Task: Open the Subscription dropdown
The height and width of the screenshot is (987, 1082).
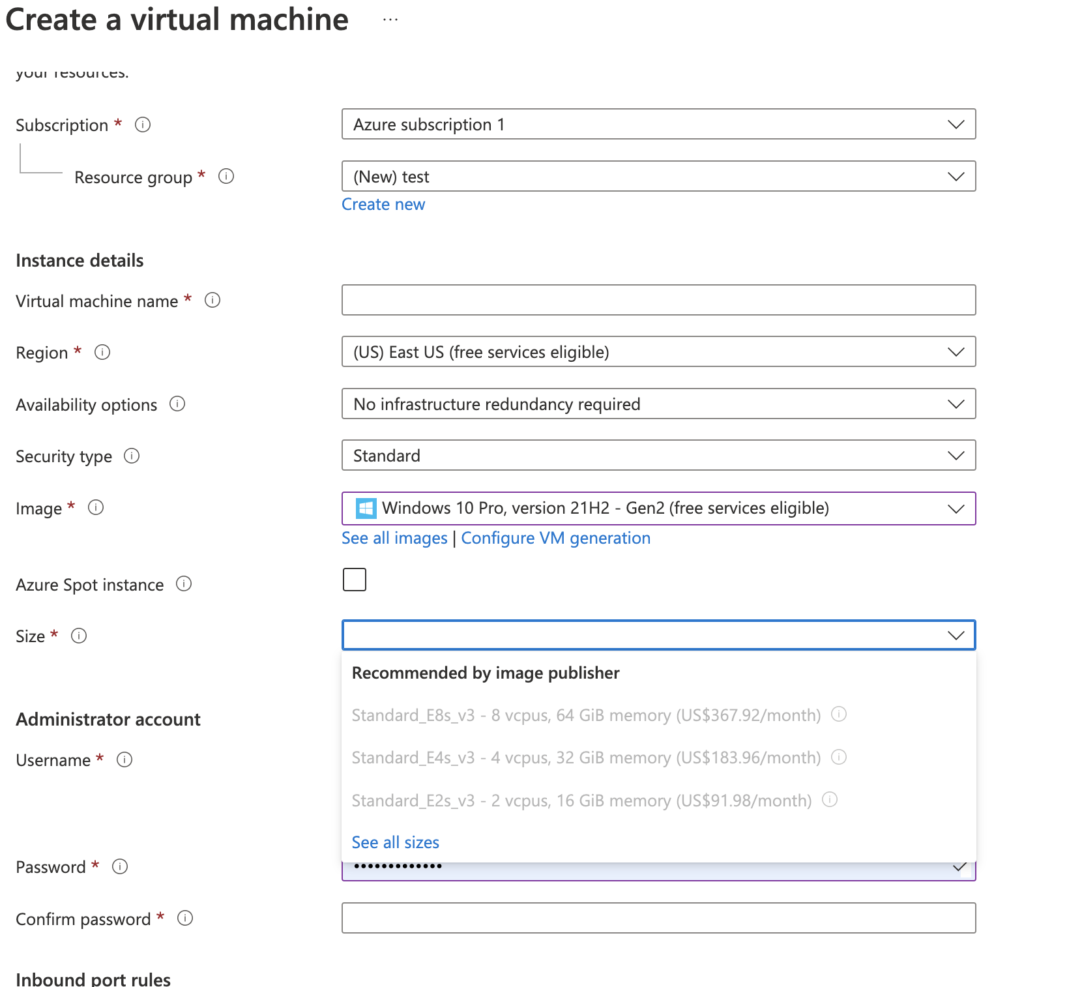Action: point(658,124)
